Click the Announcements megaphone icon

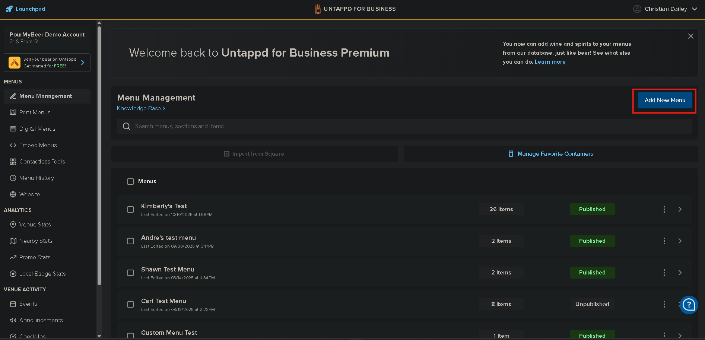(x=13, y=320)
